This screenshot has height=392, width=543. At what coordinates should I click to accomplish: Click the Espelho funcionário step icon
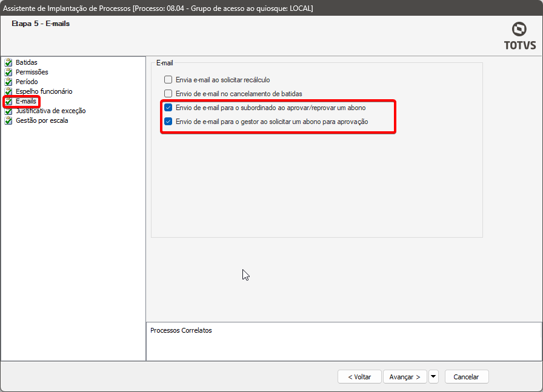(8, 91)
